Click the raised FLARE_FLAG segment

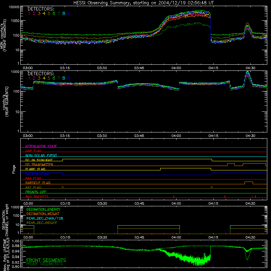[186, 169]
